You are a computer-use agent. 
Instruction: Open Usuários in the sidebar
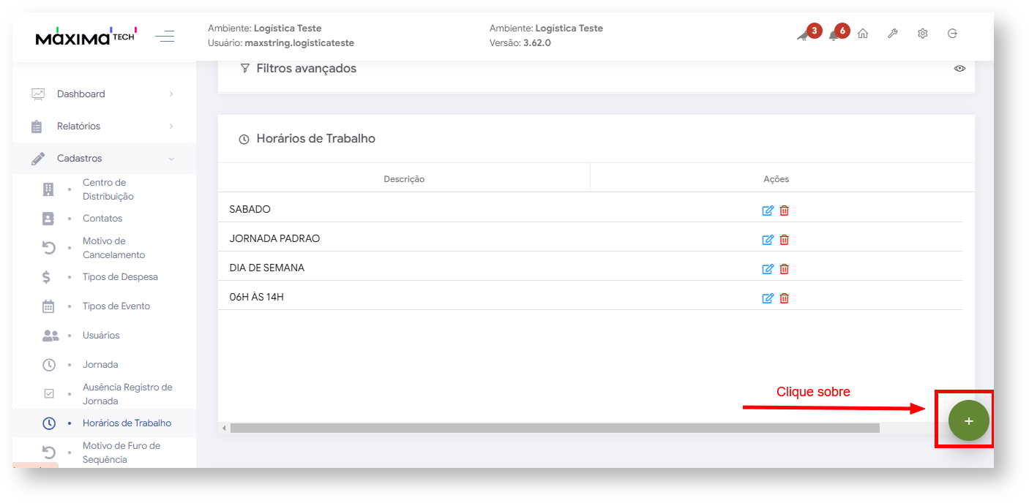(101, 336)
